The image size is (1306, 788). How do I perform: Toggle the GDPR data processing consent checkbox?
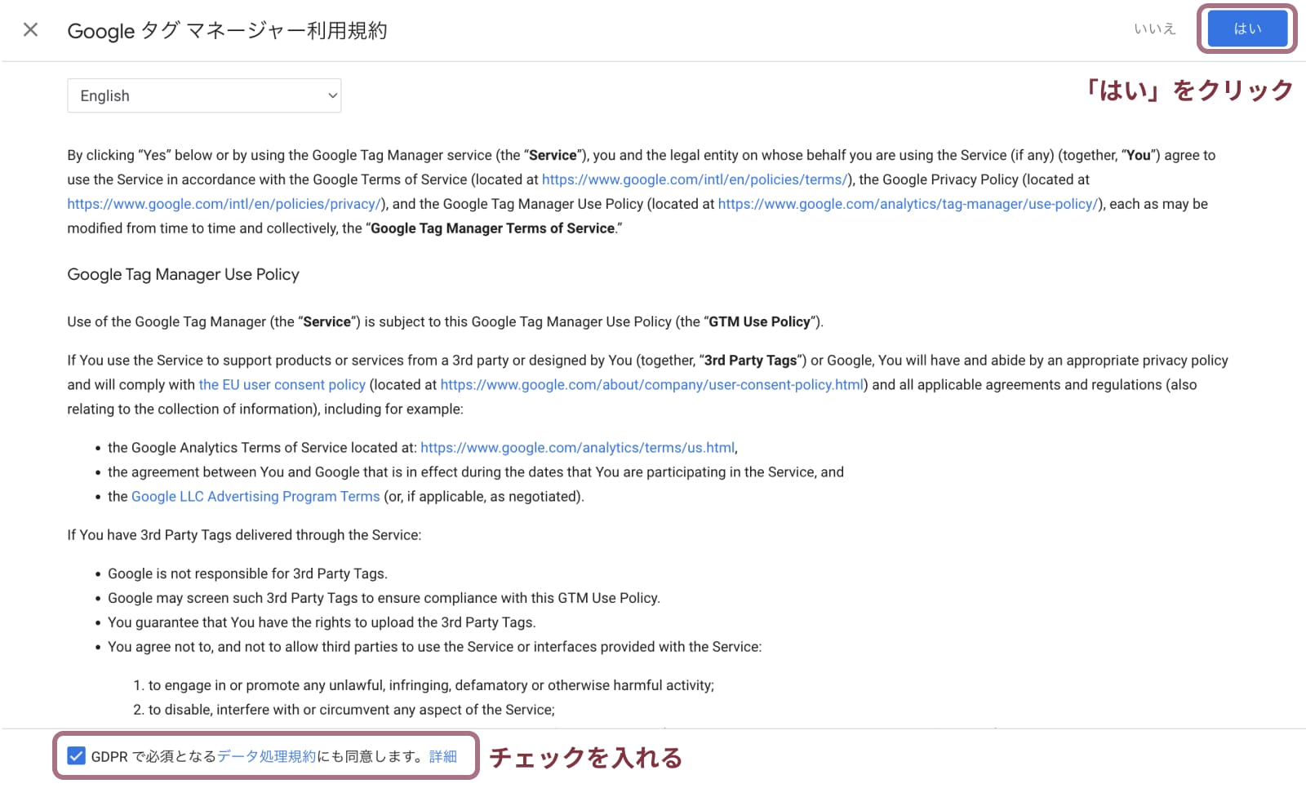tap(76, 756)
